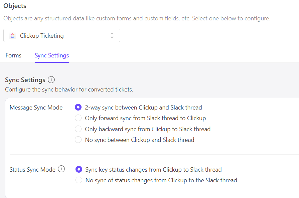Click the info icon beside Sync Settings heading
The height and width of the screenshot is (198, 299).
pyautogui.click(x=51, y=80)
